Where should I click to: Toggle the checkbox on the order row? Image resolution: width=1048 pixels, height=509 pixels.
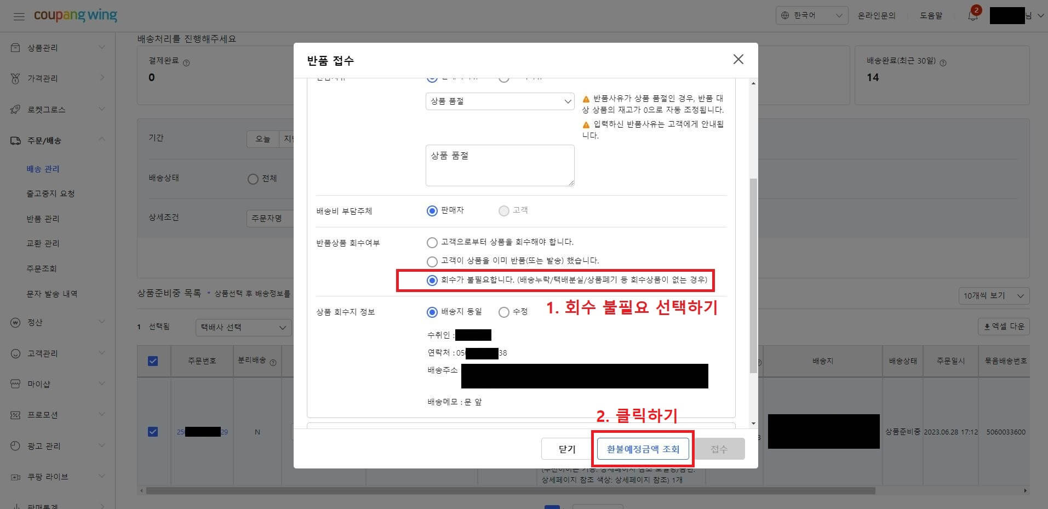(x=153, y=432)
